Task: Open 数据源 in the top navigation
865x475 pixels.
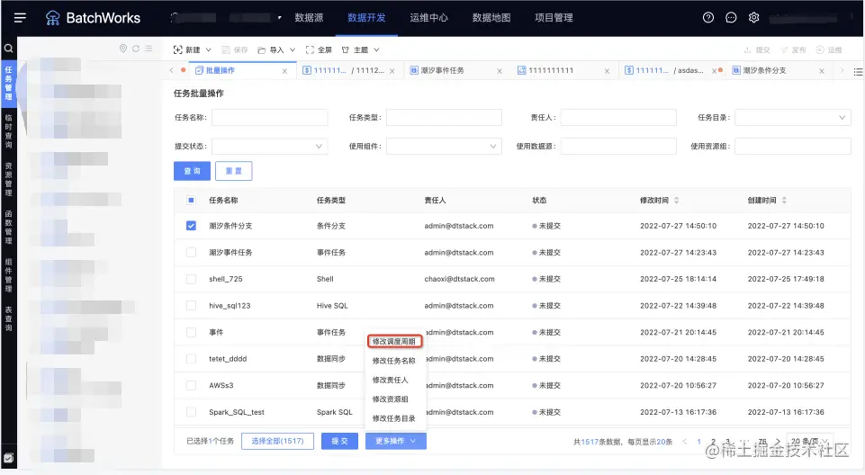Action: coord(309,18)
